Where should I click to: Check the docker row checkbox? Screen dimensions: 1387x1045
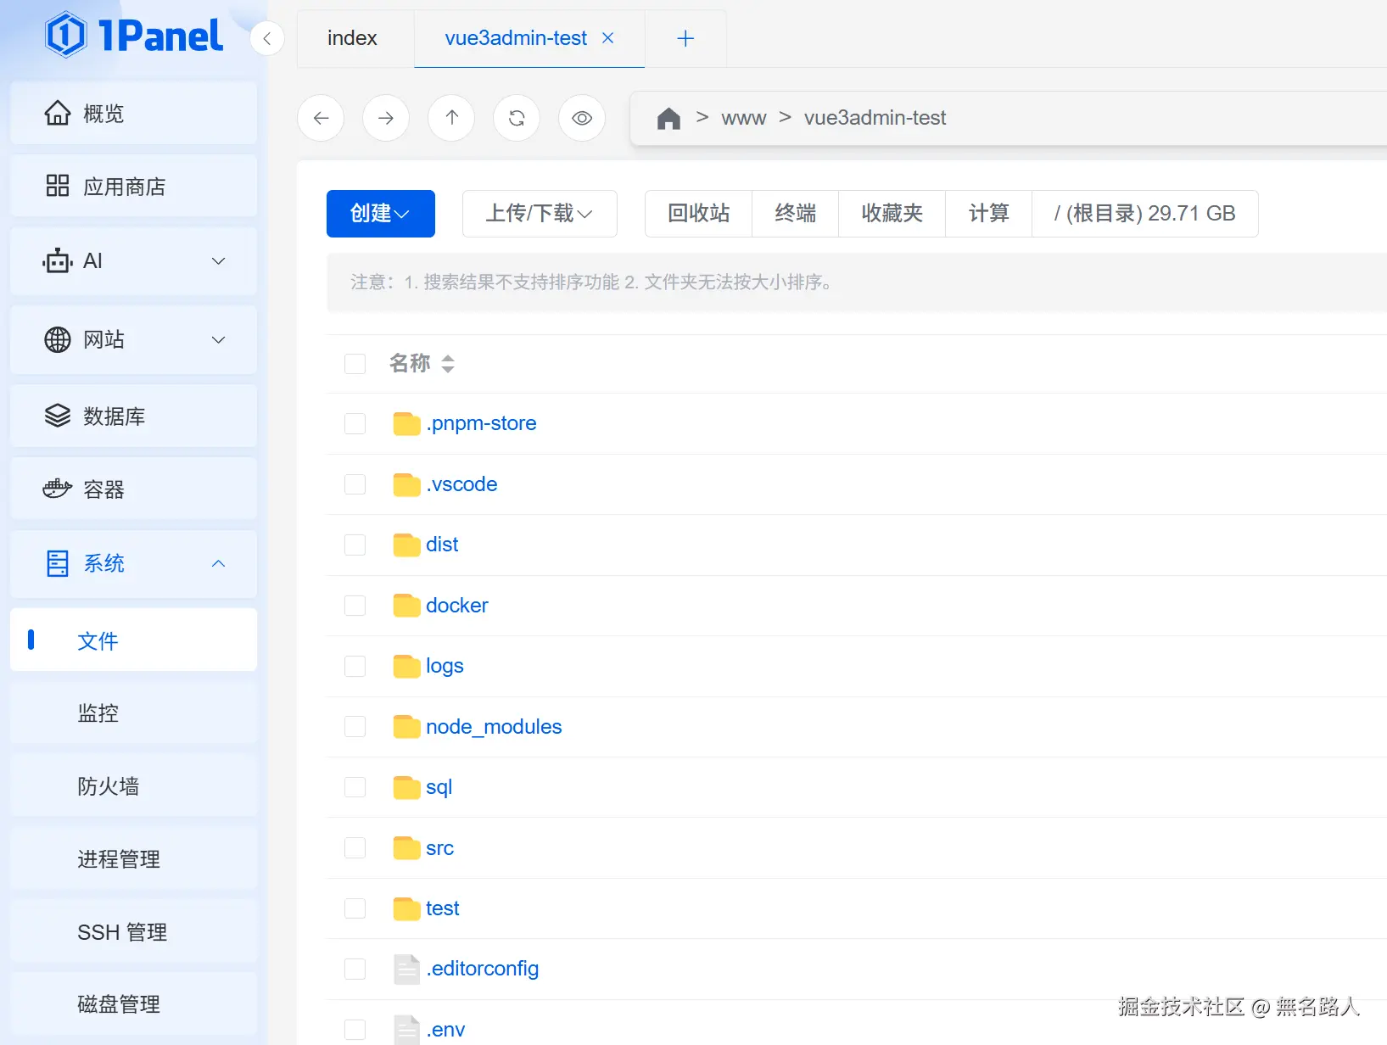[355, 606]
